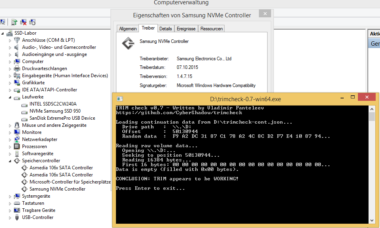Close the Samsung NVMe Controller properties dialog
380x228 pixels.
[x=265, y=13]
